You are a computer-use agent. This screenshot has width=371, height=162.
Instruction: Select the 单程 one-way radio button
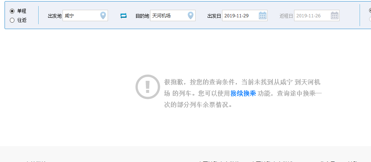[12, 11]
